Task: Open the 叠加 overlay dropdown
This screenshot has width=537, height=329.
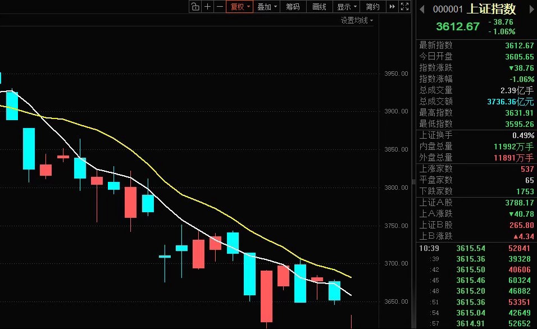Action: (x=267, y=7)
